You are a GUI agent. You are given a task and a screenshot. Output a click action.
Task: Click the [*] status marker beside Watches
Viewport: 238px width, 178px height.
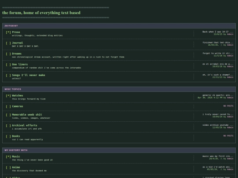tap(8, 96)
